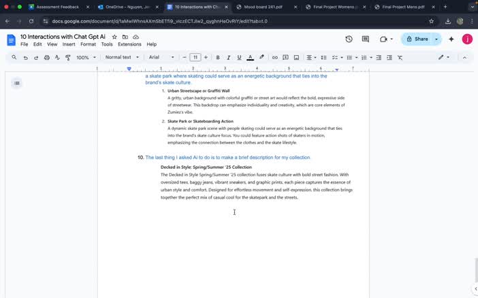The image size is (478, 298).
Task: Switch to Mood board 241.pdf tab
Action: pyautogui.click(x=263, y=7)
